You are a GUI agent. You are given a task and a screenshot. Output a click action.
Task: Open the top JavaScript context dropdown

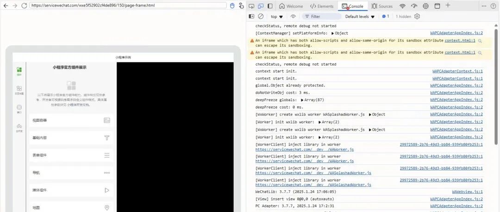(277, 17)
